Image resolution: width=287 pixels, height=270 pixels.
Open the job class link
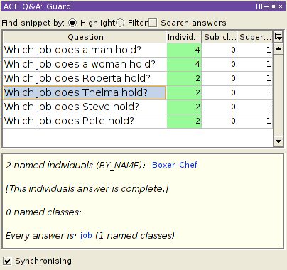click(86, 236)
